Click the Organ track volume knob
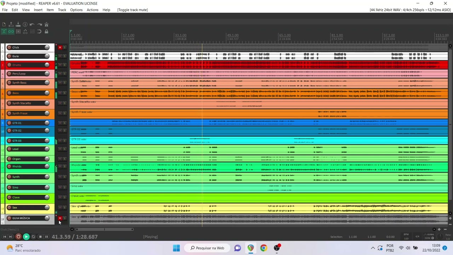Viewport: 453px width, 255px height. [47, 159]
